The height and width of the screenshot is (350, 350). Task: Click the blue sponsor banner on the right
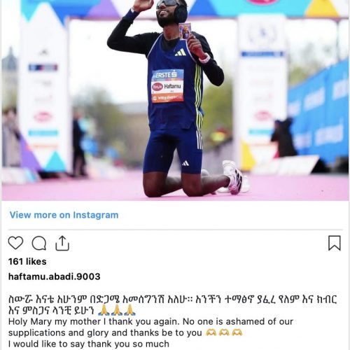point(318,113)
